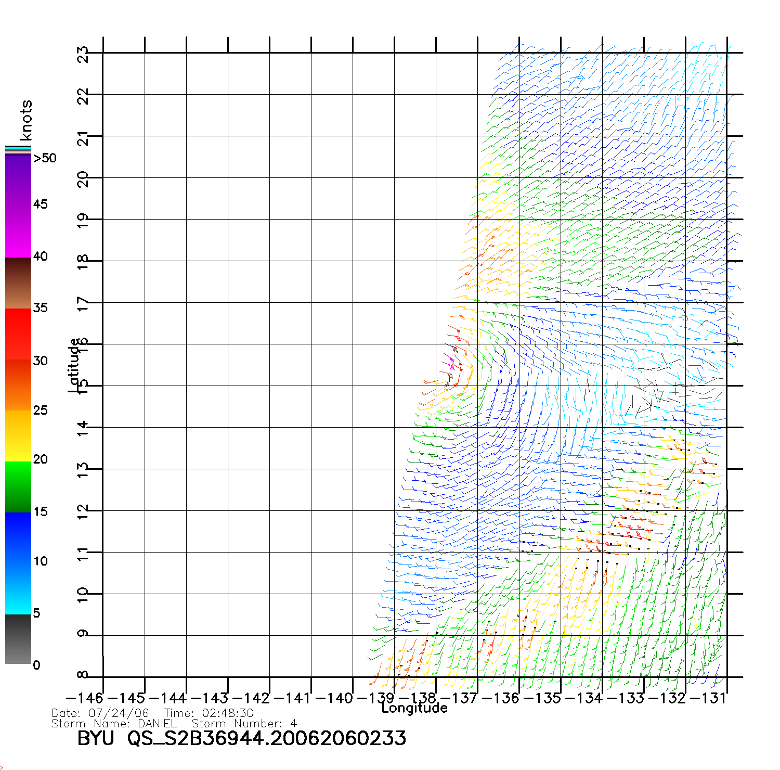This screenshot has width=780, height=770.
Task: Click the Date 07/24/06 text
Action: 100,713
